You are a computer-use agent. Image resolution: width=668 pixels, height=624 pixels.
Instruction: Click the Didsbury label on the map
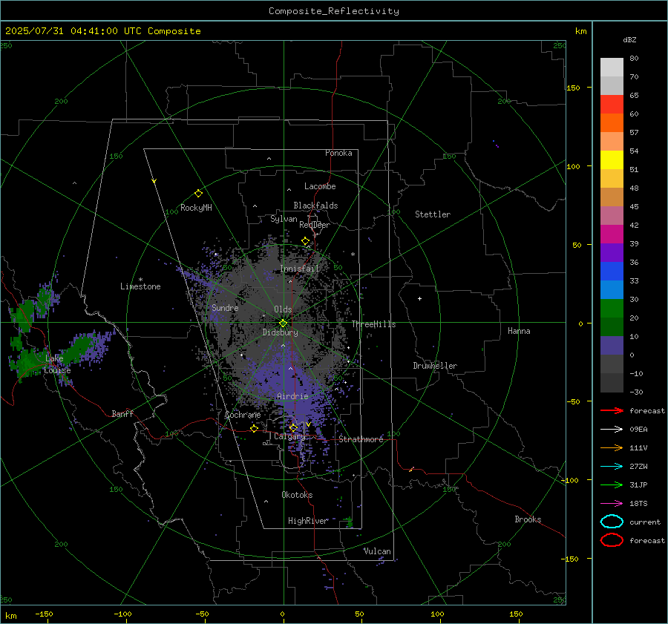click(x=280, y=332)
